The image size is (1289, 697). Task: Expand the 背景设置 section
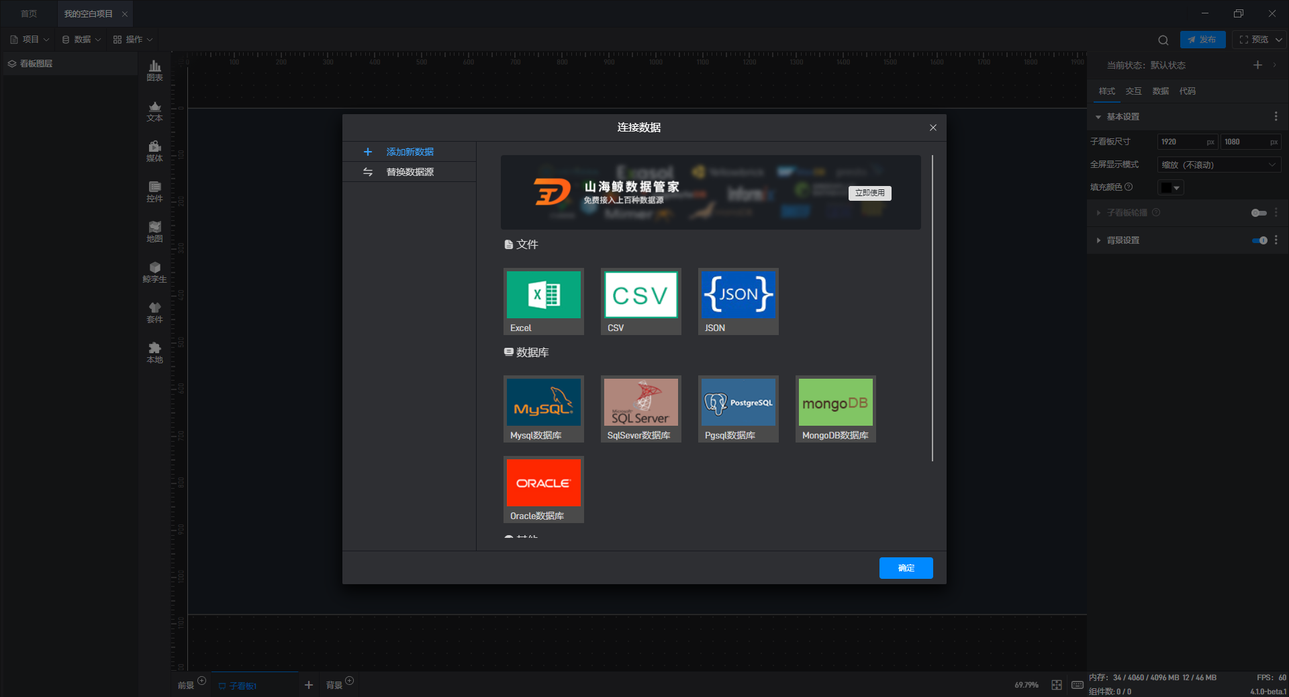tap(1098, 240)
